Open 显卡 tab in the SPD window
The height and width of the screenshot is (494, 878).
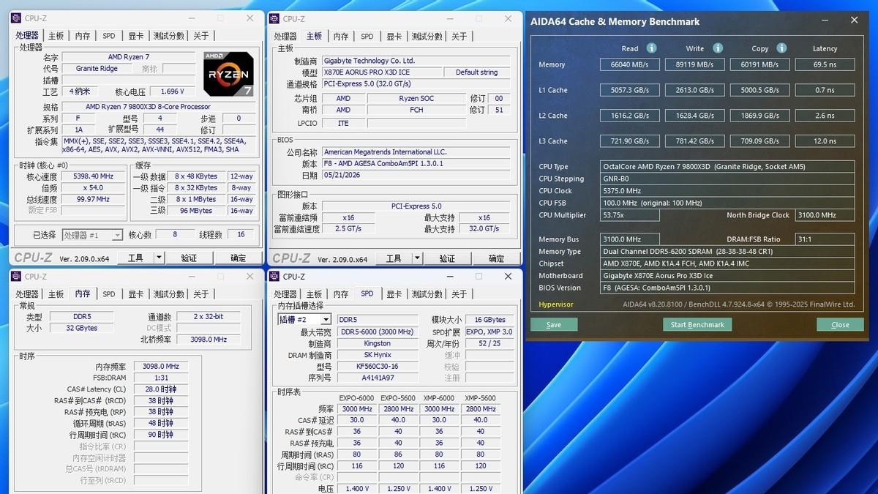point(394,293)
